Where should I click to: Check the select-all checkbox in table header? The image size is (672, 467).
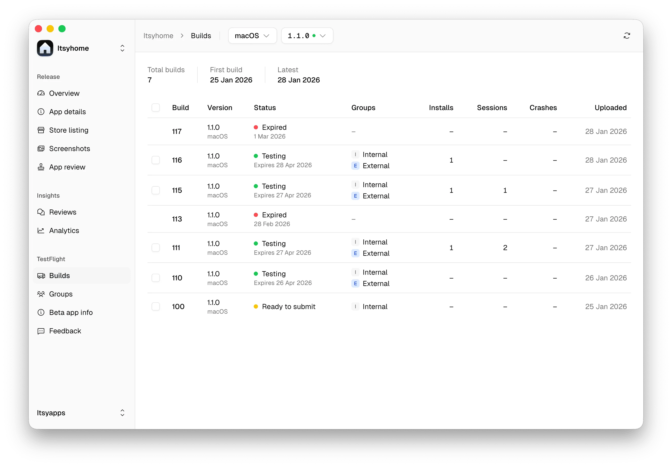pos(156,107)
